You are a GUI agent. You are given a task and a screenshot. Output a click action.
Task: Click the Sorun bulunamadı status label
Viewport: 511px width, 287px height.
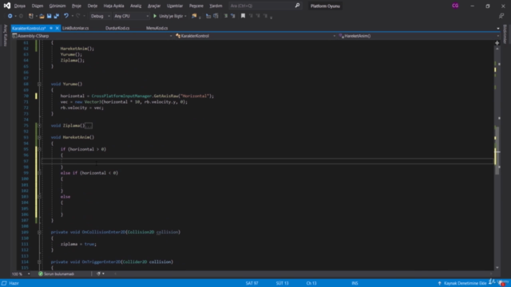59,274
